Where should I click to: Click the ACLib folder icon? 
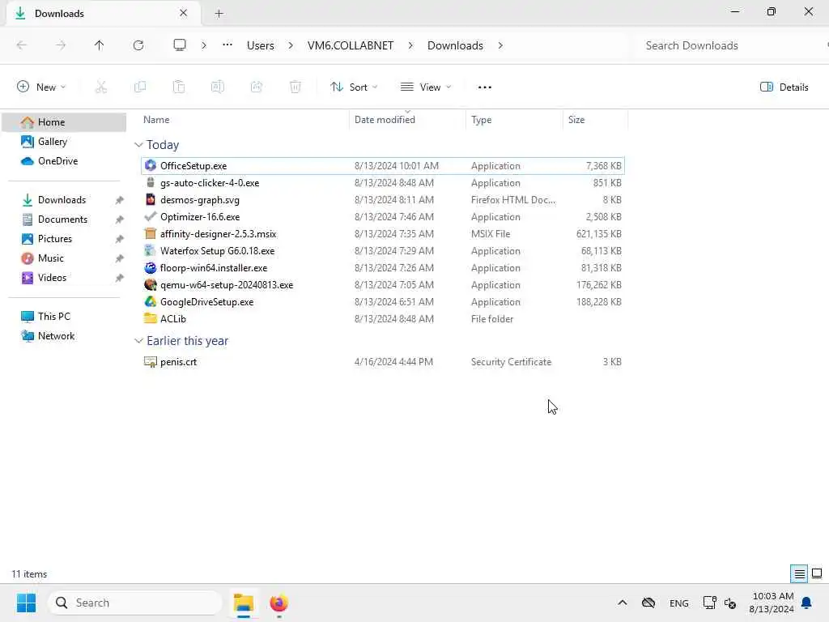[151, 319]
